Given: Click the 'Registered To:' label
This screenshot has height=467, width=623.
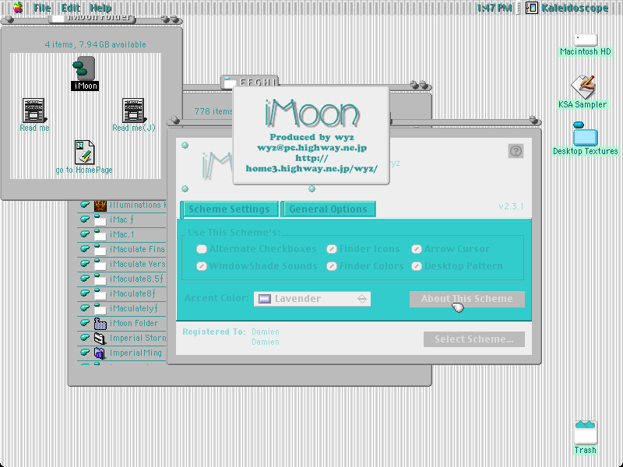Looking at the screenshot, I should click(x=214, y=332).
